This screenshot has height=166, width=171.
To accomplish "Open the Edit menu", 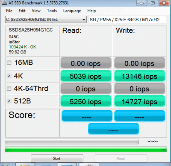I will click(22, 11).
